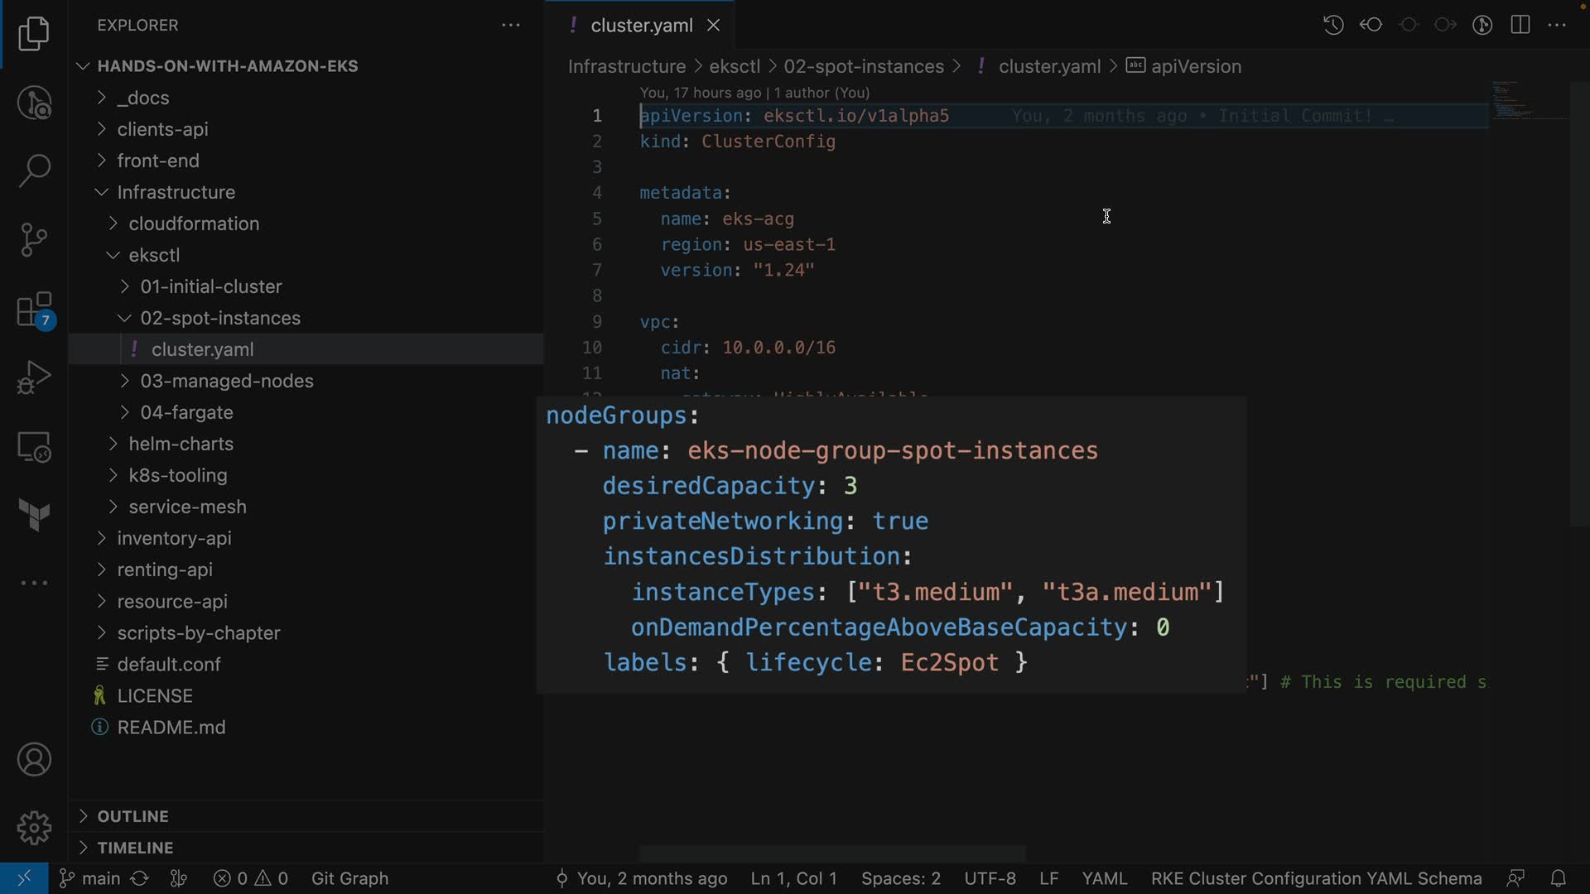1590x894 pixels.
Task: Select the cluster.yaml editor tab
Action: 641,26
